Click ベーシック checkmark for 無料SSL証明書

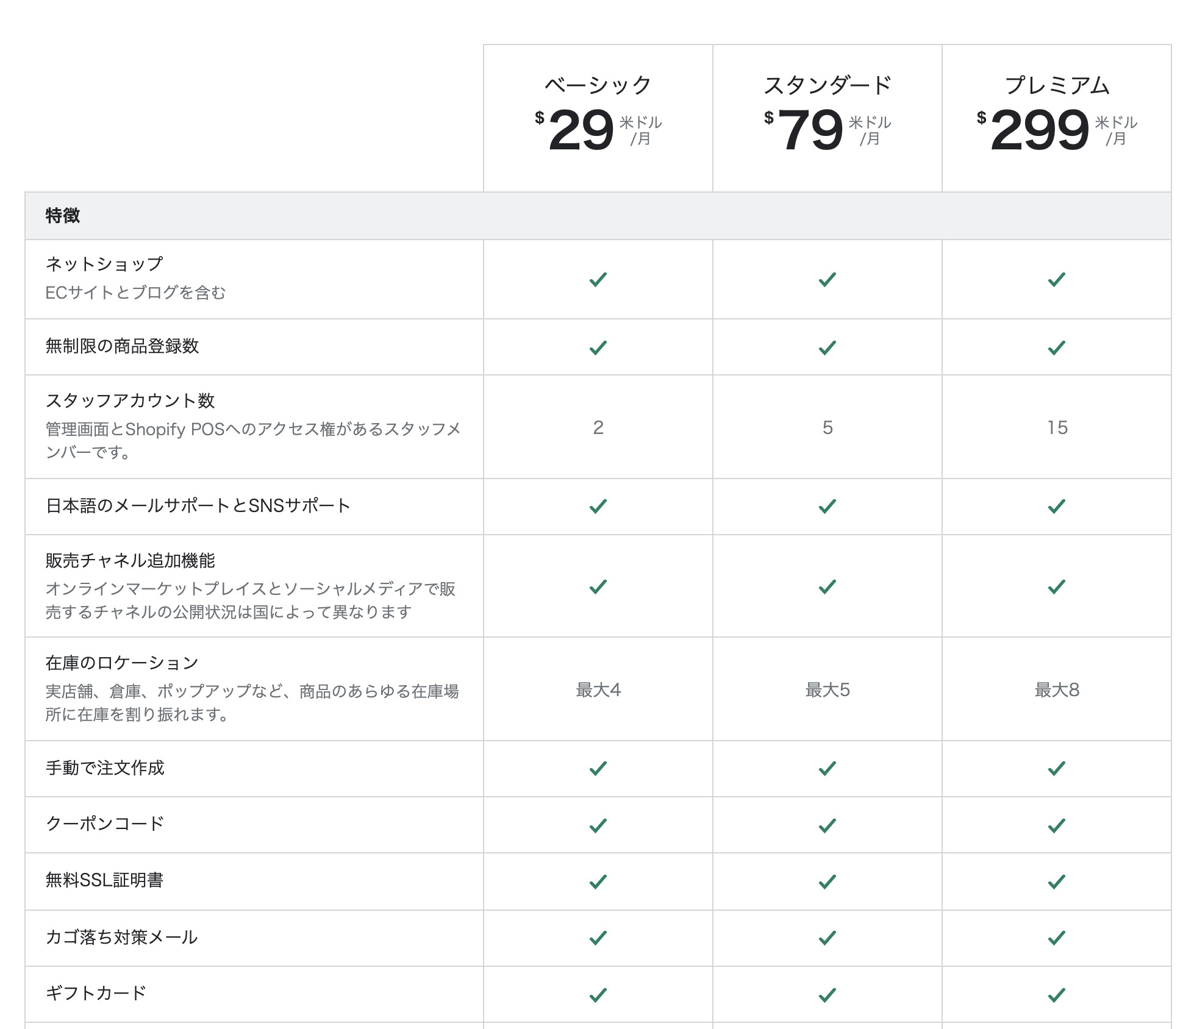pyautogui.click(x=598, y=881)
